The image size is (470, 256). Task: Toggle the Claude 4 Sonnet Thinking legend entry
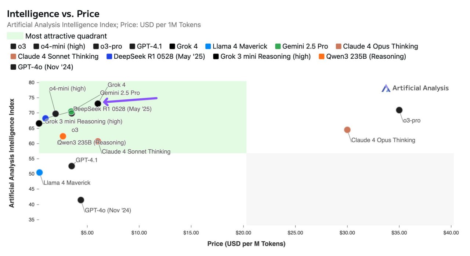click(54, 56)
